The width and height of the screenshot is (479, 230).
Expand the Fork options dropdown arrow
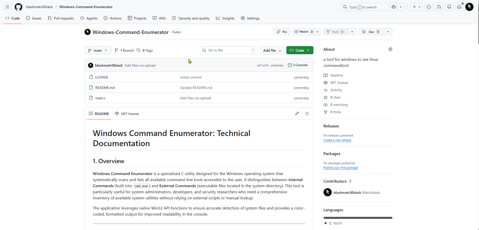[352, 32]
